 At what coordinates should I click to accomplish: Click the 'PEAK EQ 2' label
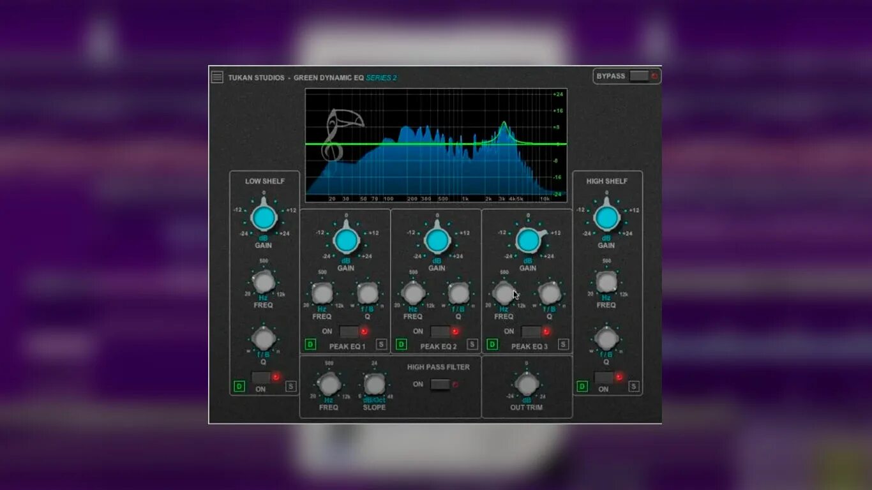pyautogui.click(x=439, y=346)
